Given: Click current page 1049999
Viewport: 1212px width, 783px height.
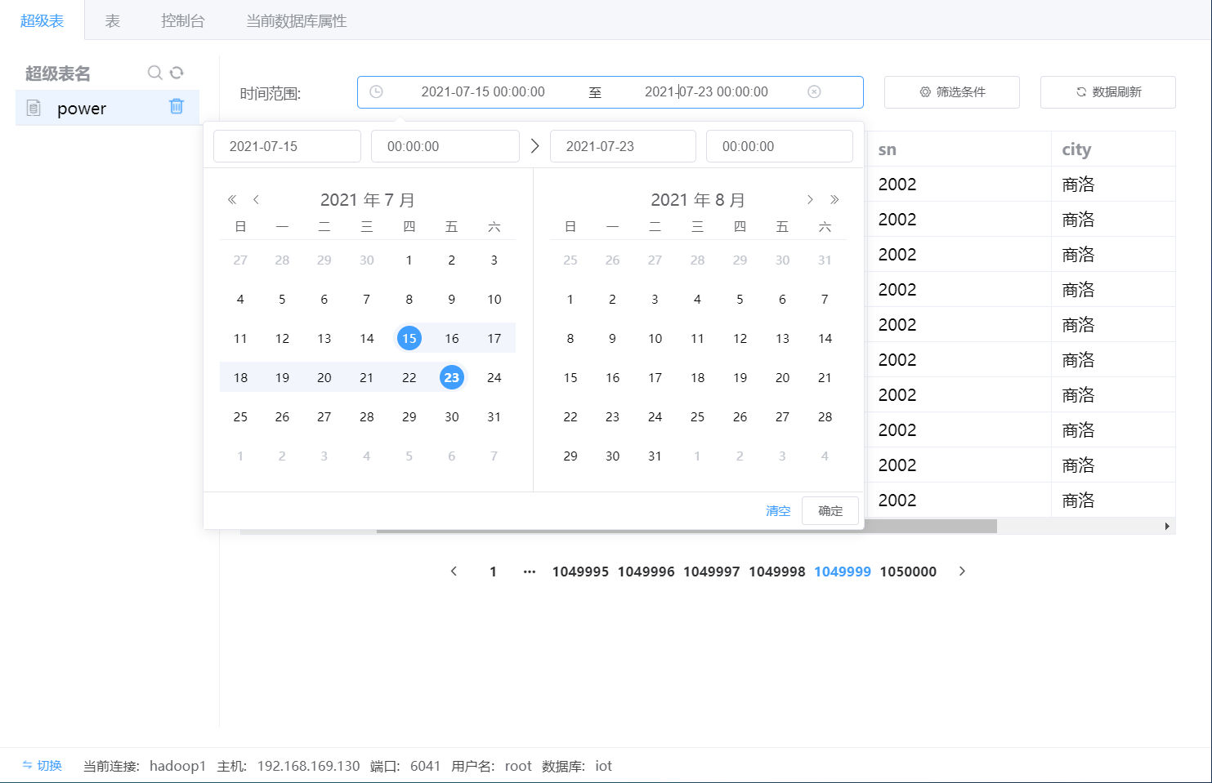Looking at the screenshot, I should tap(843, 572).
